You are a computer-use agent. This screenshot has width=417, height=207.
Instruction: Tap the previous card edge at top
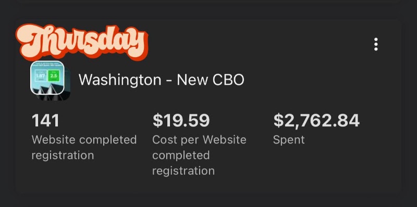point(208,2)
